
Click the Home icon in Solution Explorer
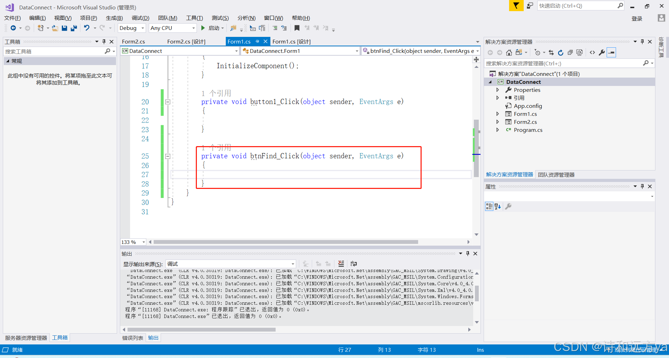click(509, 53)
